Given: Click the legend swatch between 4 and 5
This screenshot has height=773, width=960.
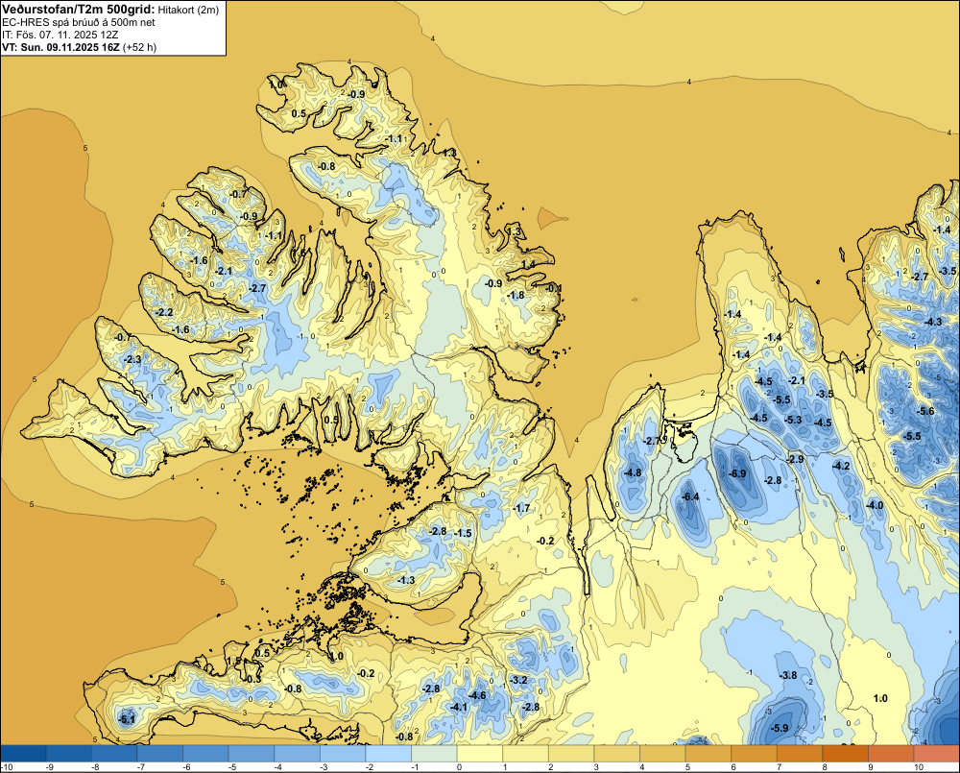Looking at the screenshot, I should click(x=662, y=754).
